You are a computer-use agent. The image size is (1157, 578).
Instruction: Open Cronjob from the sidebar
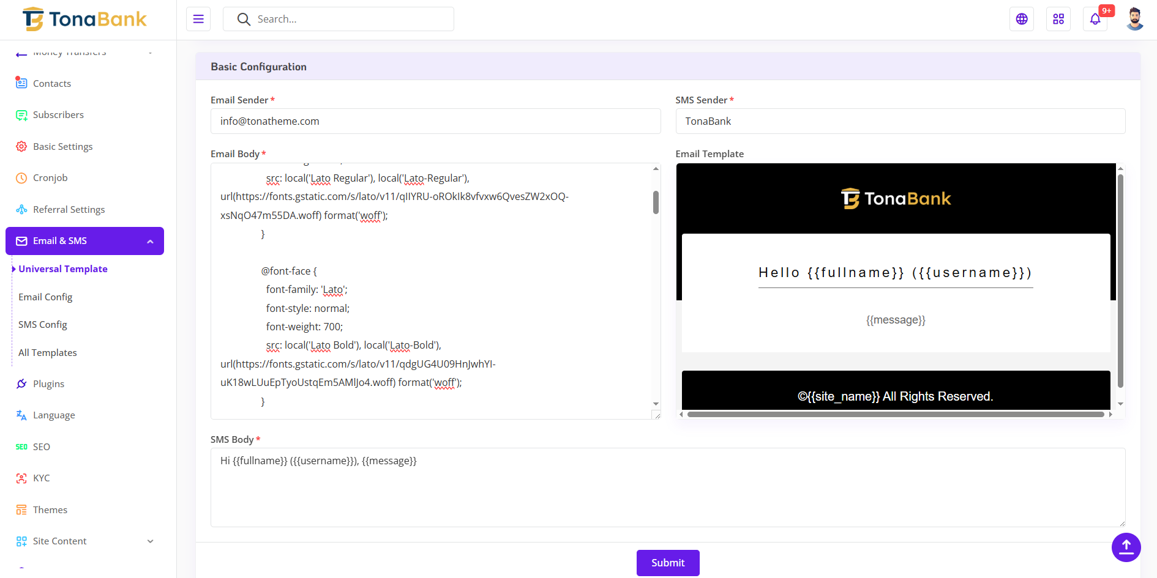pyautogui.click(x=50, y=178)
